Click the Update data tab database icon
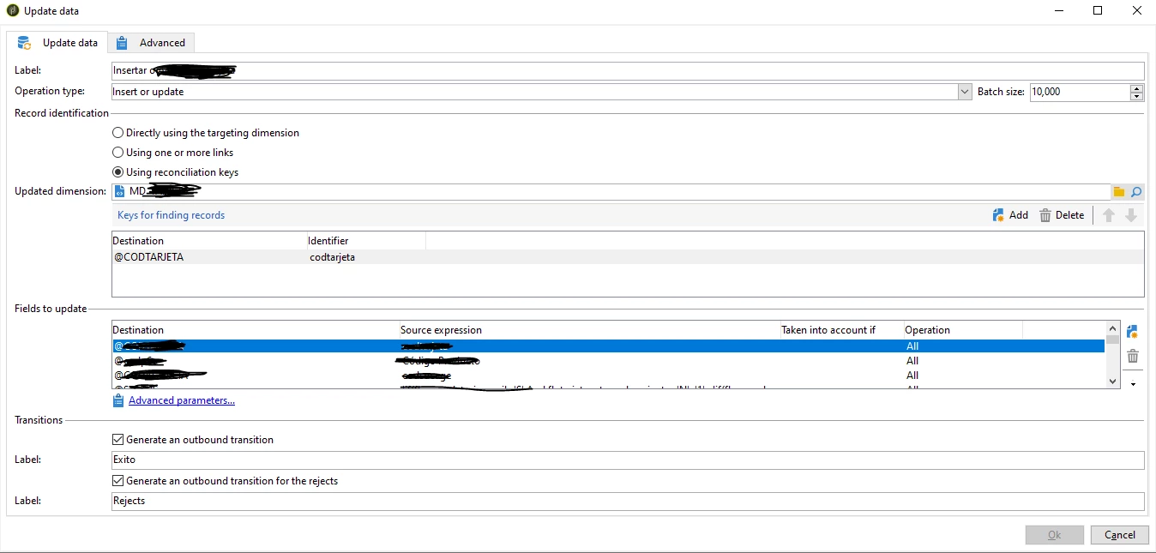Viewport: 1156px width, 553px height. 25,43
